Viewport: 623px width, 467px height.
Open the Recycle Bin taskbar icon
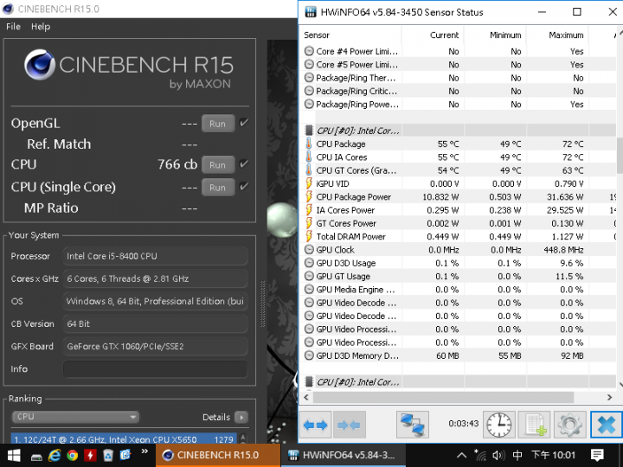pyautogui.click(x=107, y=455)
